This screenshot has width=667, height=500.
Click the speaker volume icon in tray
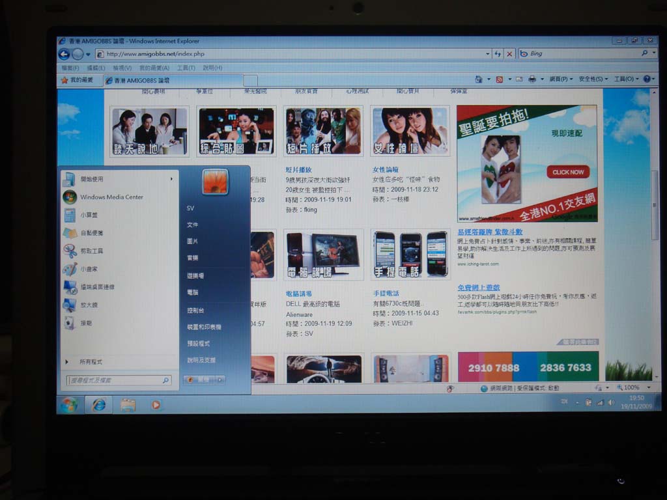coord(610,403)
